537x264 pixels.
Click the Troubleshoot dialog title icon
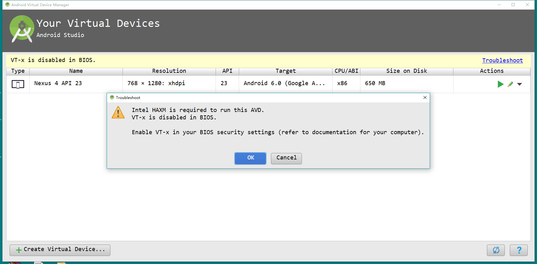click(x=112, y=97)
